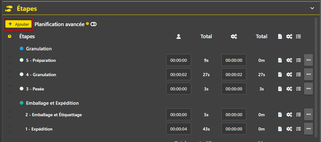
Task: Move 3 - Pesée up with arrow
Action: point(9,86)
